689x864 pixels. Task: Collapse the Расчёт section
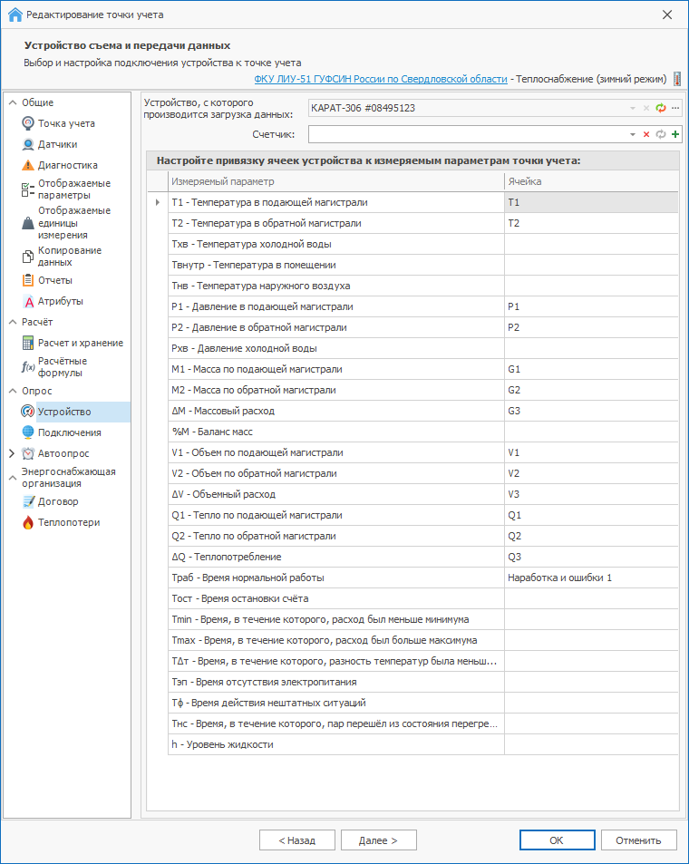[12, 322]
